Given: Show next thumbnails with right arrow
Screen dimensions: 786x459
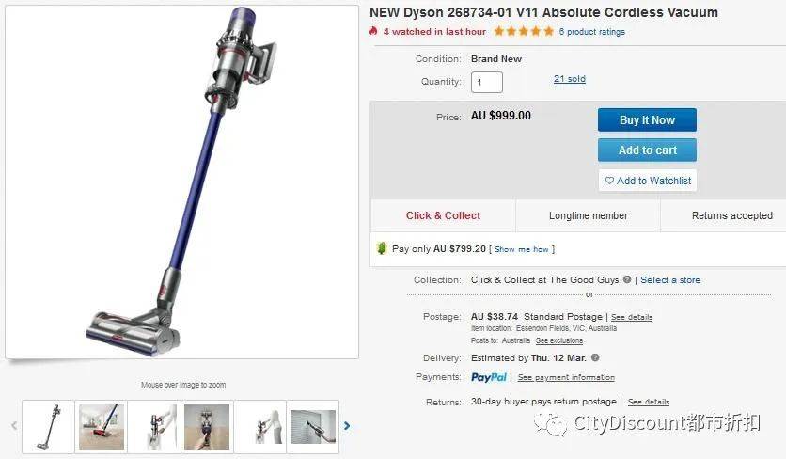Looking at the screenshot, I should point(347,426).
